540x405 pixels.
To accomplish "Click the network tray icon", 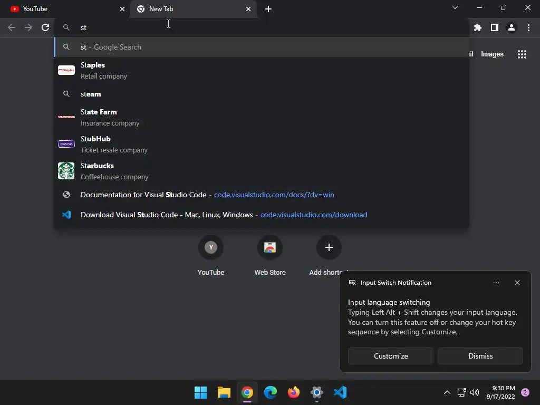I will (461, 392).
